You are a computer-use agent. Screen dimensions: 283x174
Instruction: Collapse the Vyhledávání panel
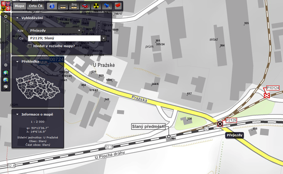click(x=17, y=18)
